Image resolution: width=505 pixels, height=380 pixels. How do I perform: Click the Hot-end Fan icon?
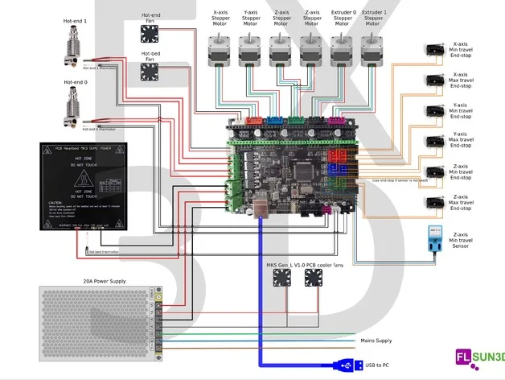pyautogui.click(x=150, y=33)
